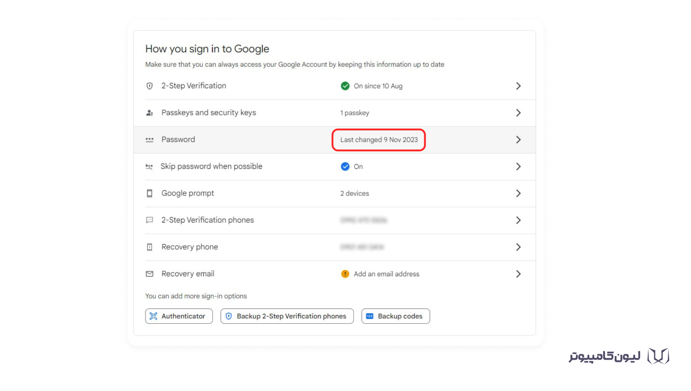The width and height of the screenshot is (691, 391).
Task: Click the Authenticator button
Action: (x=179, y=316)
